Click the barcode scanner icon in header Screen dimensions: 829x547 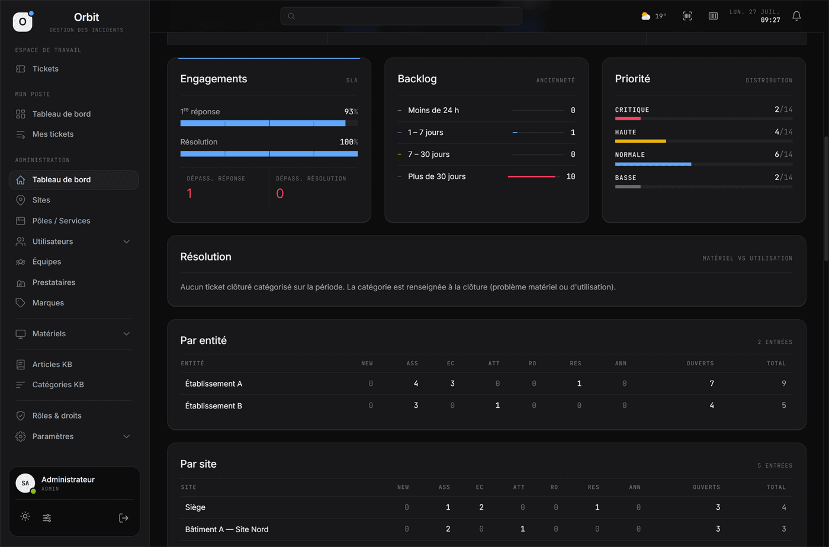[687, 16]
